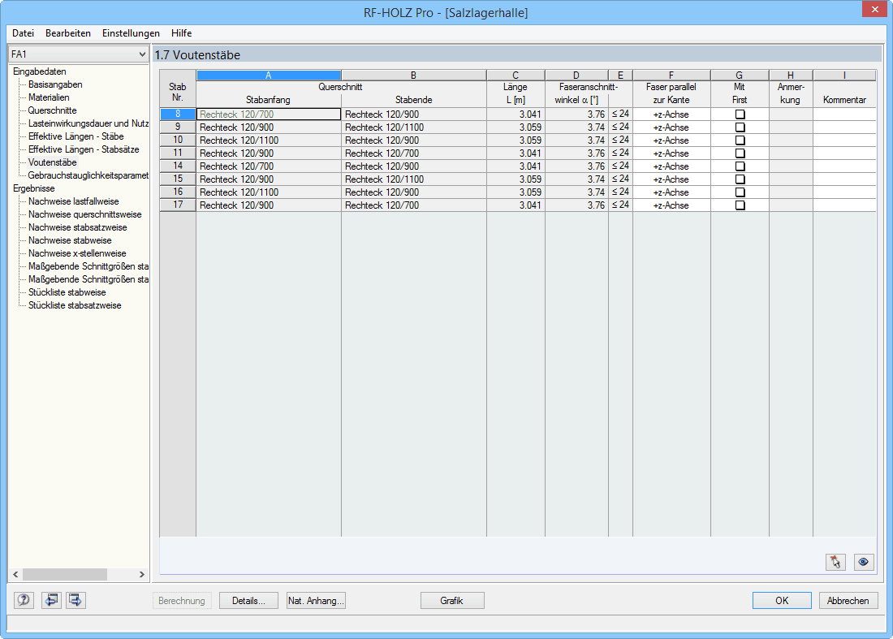Toggle the view mode eye icon

pos(864,562)
